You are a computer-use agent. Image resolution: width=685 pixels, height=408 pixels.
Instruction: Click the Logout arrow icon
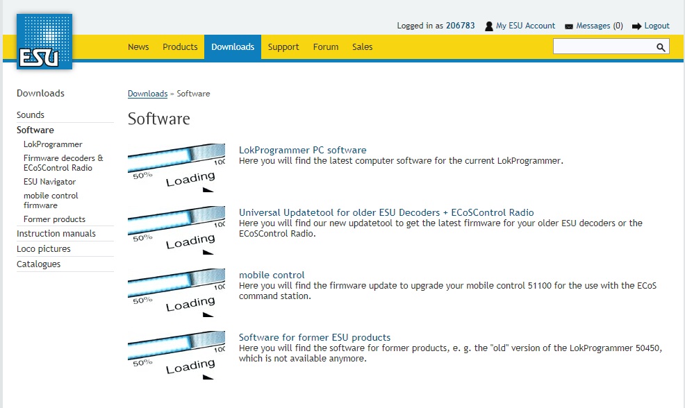click(636, 26)
